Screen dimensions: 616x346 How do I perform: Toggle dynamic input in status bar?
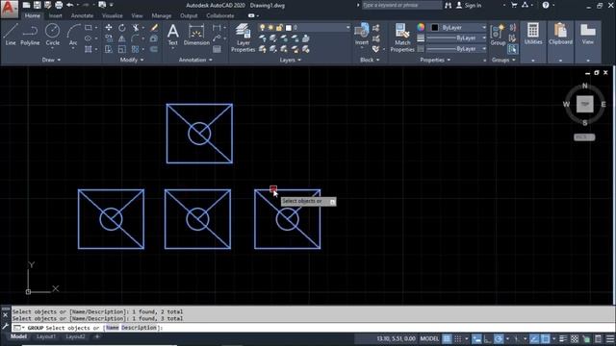click(476, 338)
